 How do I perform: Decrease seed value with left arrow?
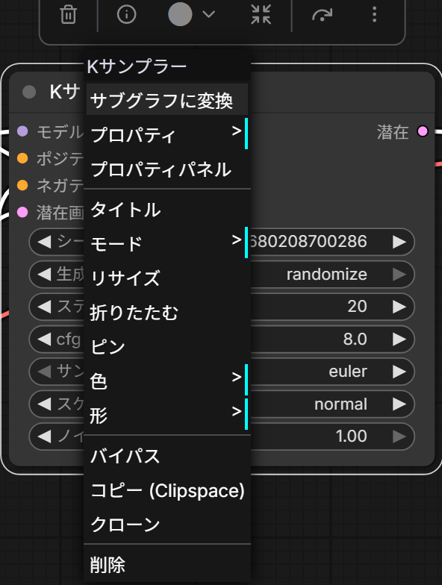point(45,242)
